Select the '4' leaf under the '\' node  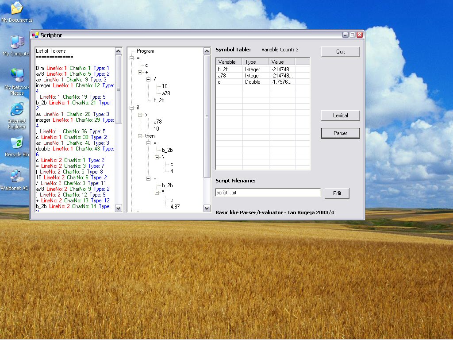pos(172,171)
